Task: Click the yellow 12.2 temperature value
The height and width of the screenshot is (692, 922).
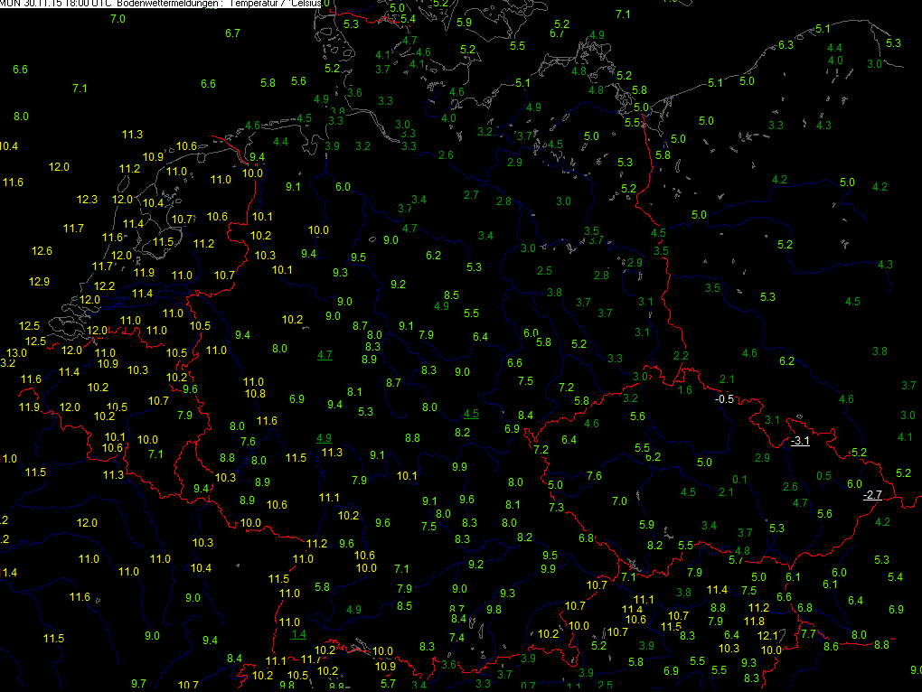Action: 105,285
